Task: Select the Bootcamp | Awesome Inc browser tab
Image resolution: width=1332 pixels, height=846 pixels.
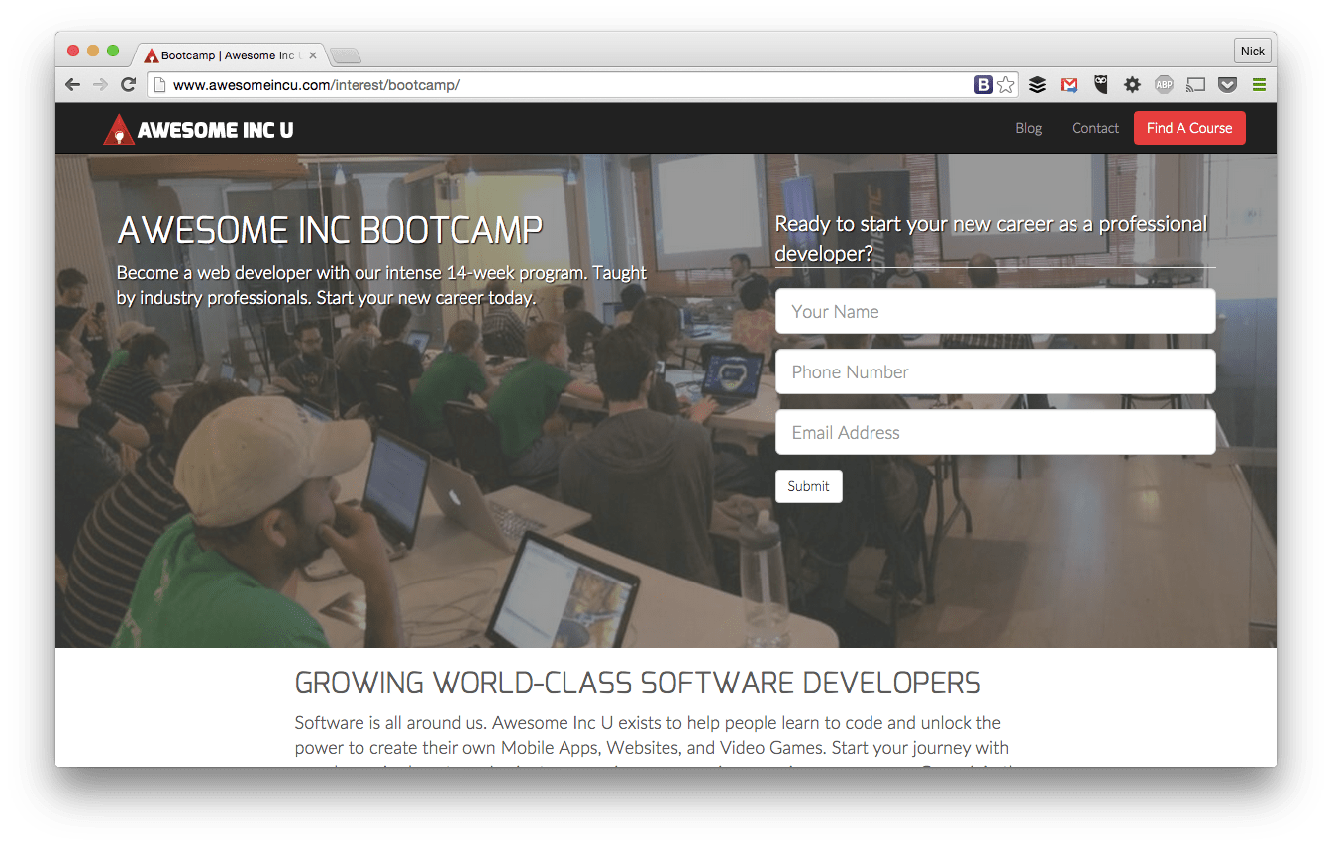Action: 230,55
